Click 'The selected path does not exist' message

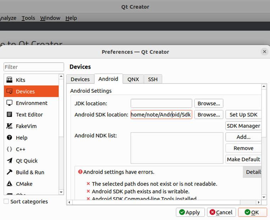click(x=154, y=184)
